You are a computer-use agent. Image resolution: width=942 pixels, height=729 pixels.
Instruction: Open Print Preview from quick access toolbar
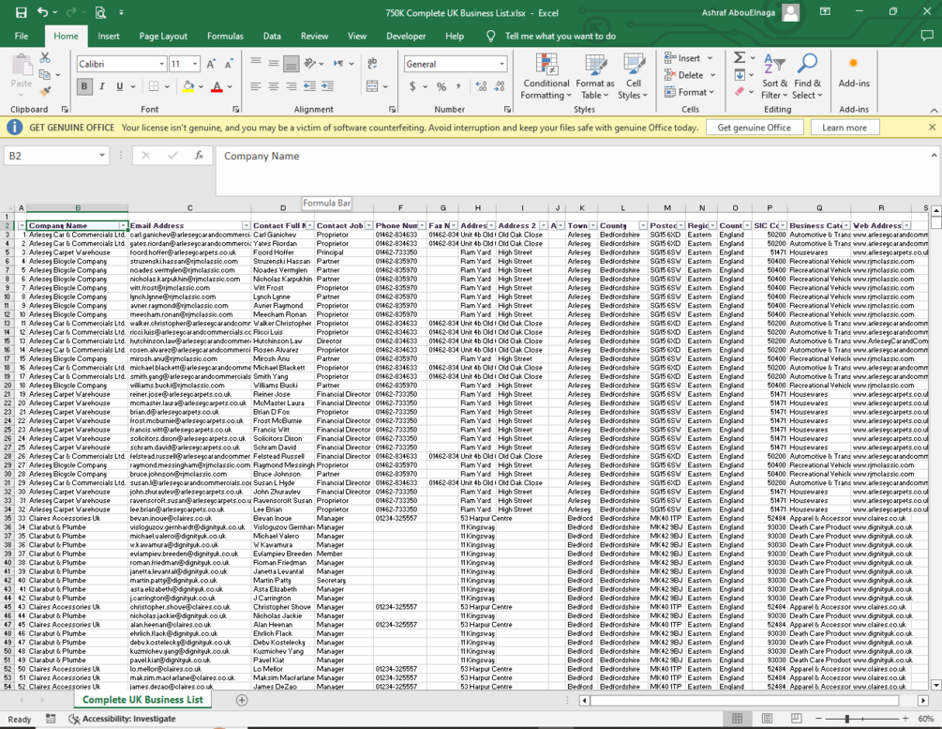click(x=100, y=12)
